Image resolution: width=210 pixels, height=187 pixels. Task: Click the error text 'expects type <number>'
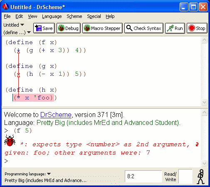76,145
